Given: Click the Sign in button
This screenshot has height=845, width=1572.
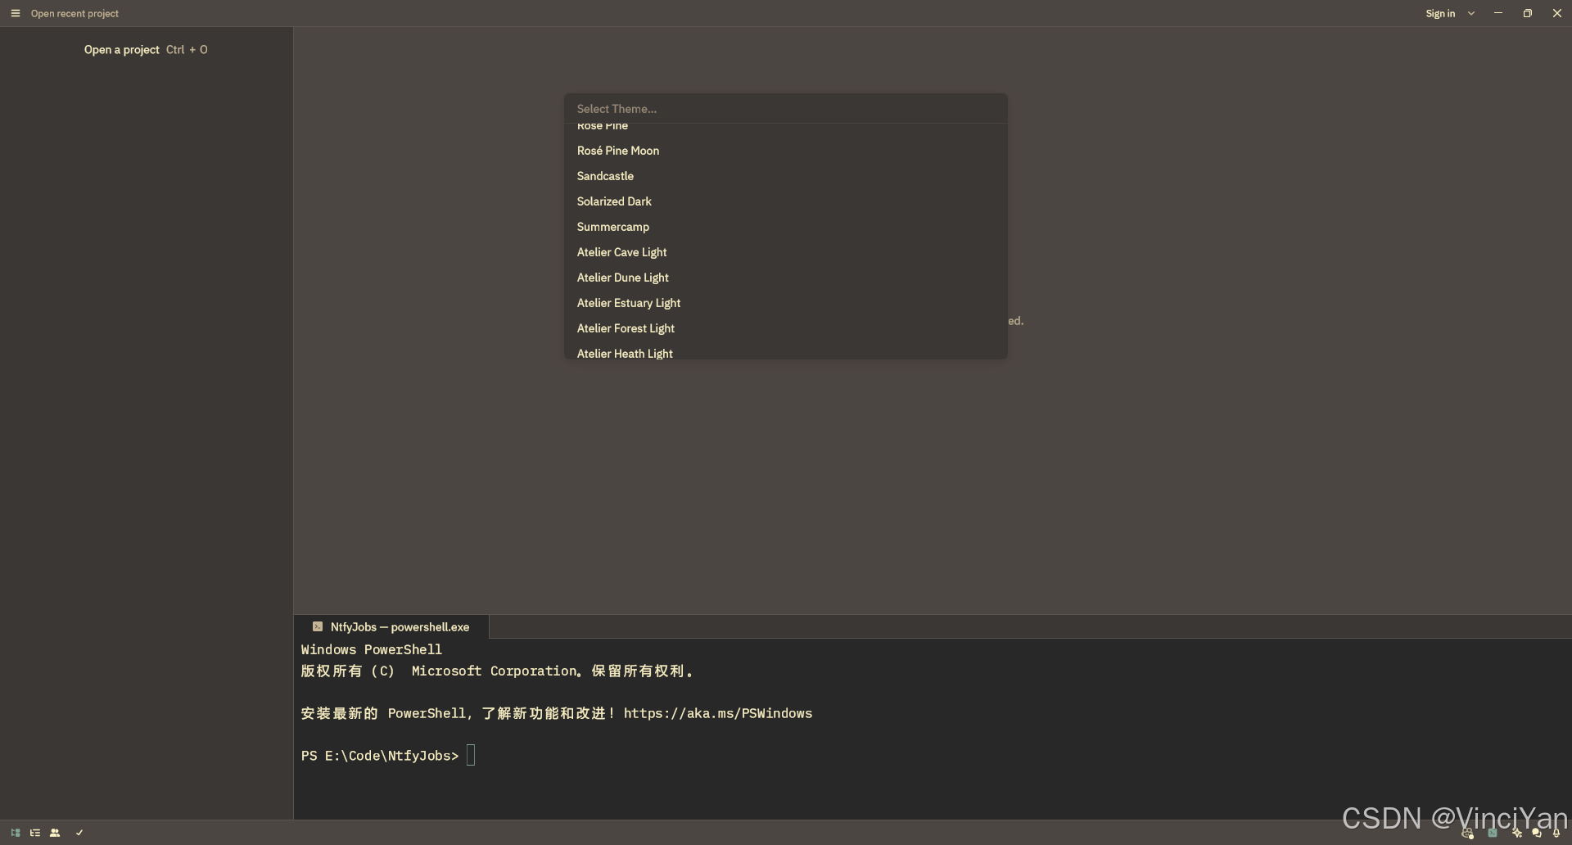Looking at the screenshot, I should point(1440,13).
